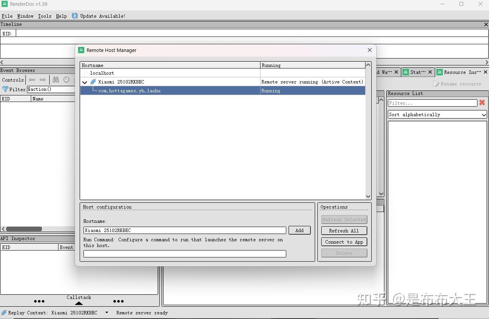Viewport: 489px width, 319px height.
Task: Open the File menu
Action: click(x=7, y=16)
